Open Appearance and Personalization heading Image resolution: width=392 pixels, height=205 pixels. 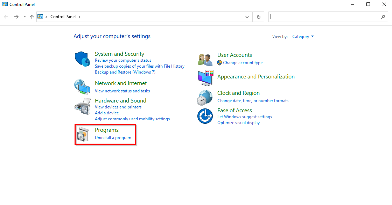click(x=256, y=77)
